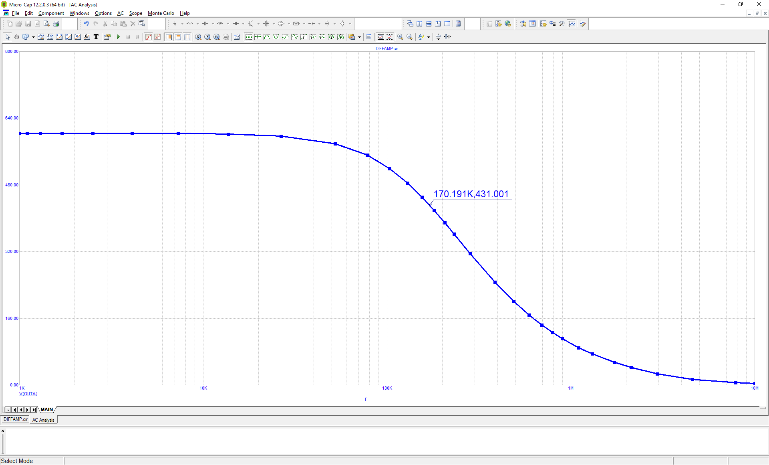Toggle the Peak cursor mode button
769x465 pixels.
click(x=267, y=37)
